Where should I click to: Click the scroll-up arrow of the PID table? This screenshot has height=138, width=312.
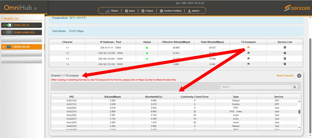[299, 101]
